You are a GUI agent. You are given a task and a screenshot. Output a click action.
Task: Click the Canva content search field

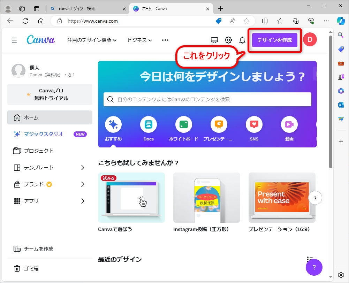(207, 99)
